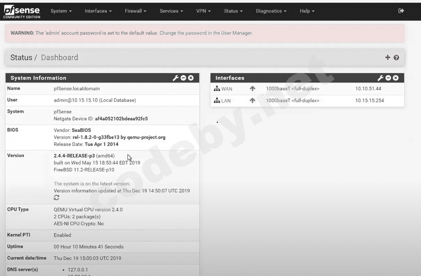Open dashboard help question-mark icon
The image size is (421, 276).
pos(396,57)
